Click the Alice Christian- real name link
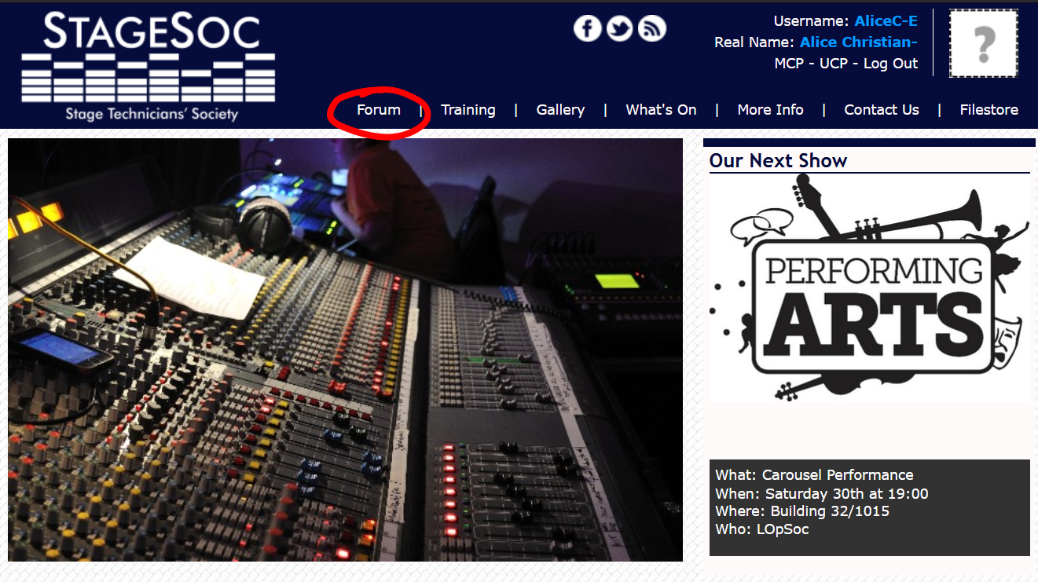The width and height of the screenshot is (1038, 582). pos(858,42)
